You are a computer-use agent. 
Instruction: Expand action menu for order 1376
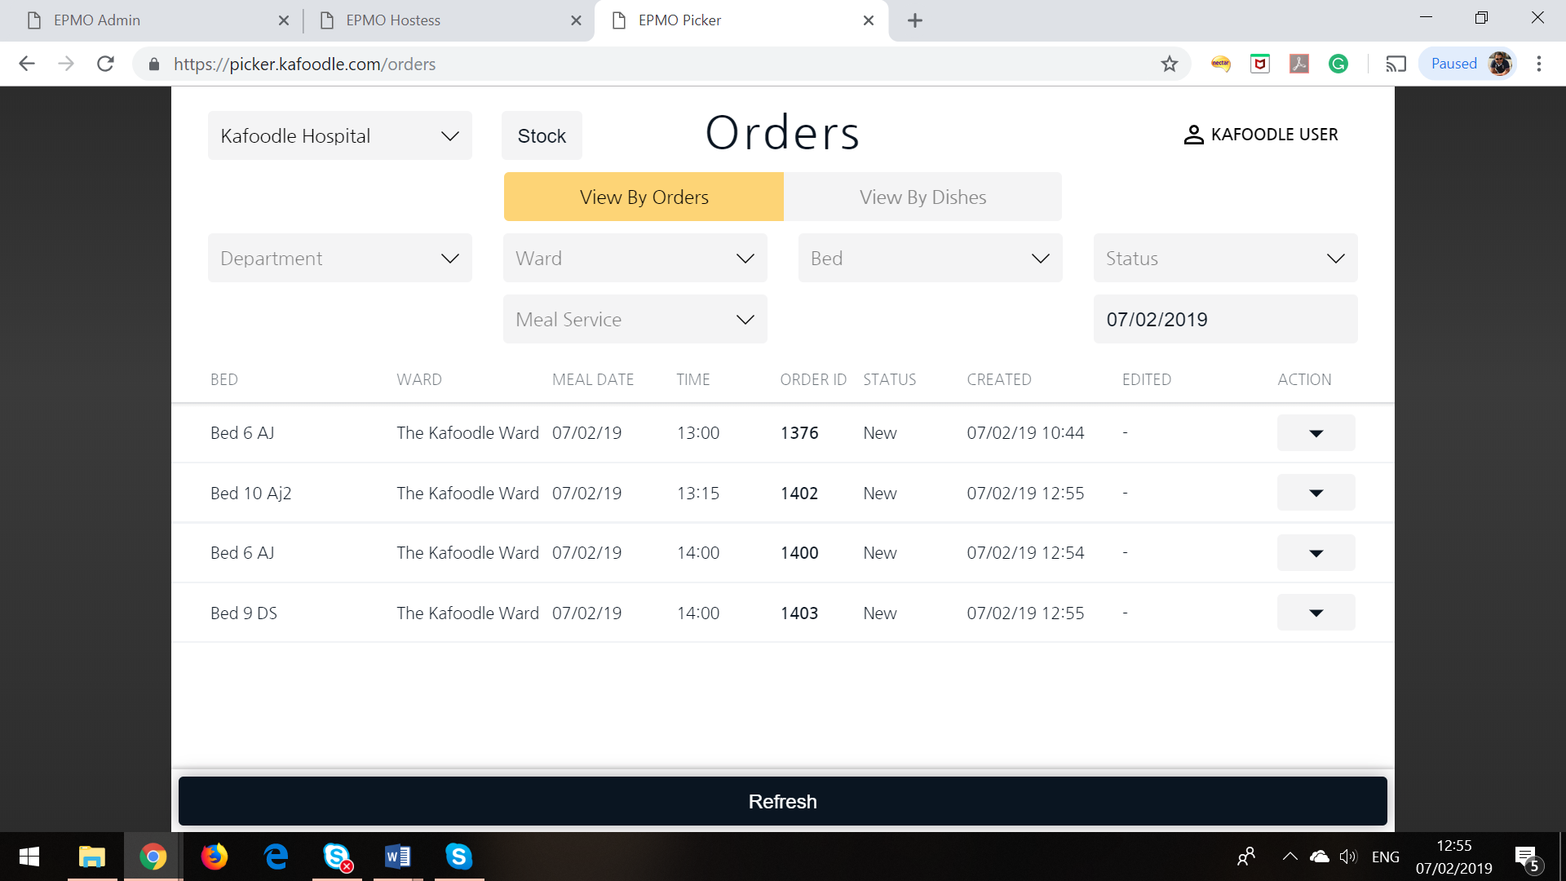[x=1316, y=433]
